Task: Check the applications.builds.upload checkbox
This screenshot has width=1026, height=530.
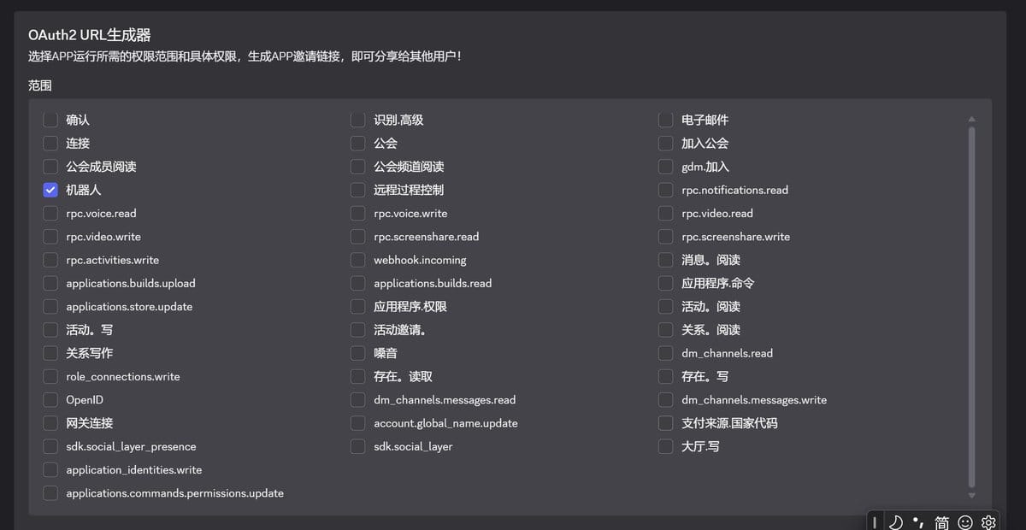Action: [x=50, y=283]
